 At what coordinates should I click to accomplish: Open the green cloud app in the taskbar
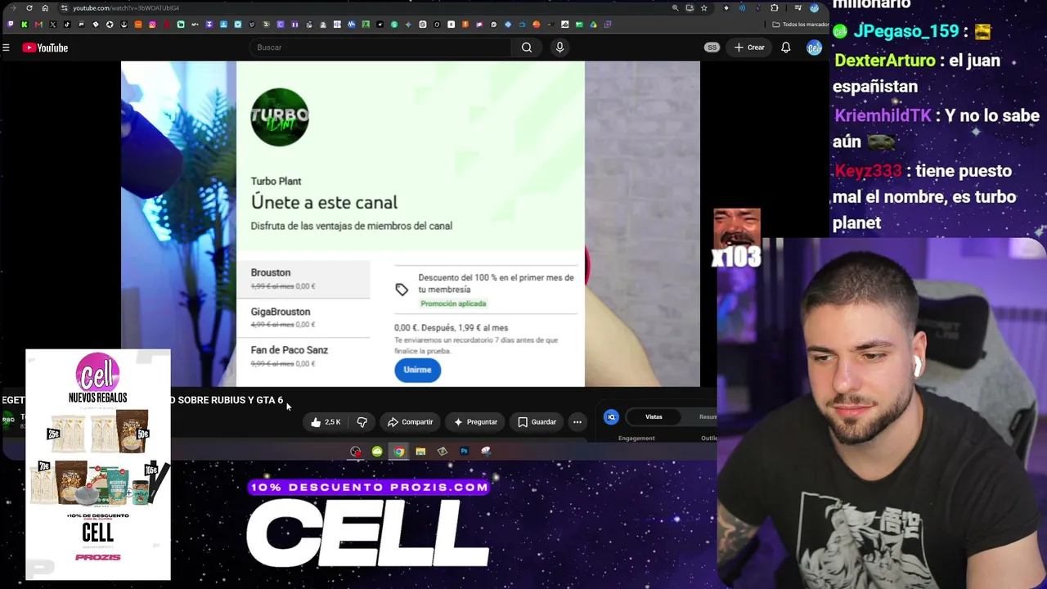[x=377, y=452]
